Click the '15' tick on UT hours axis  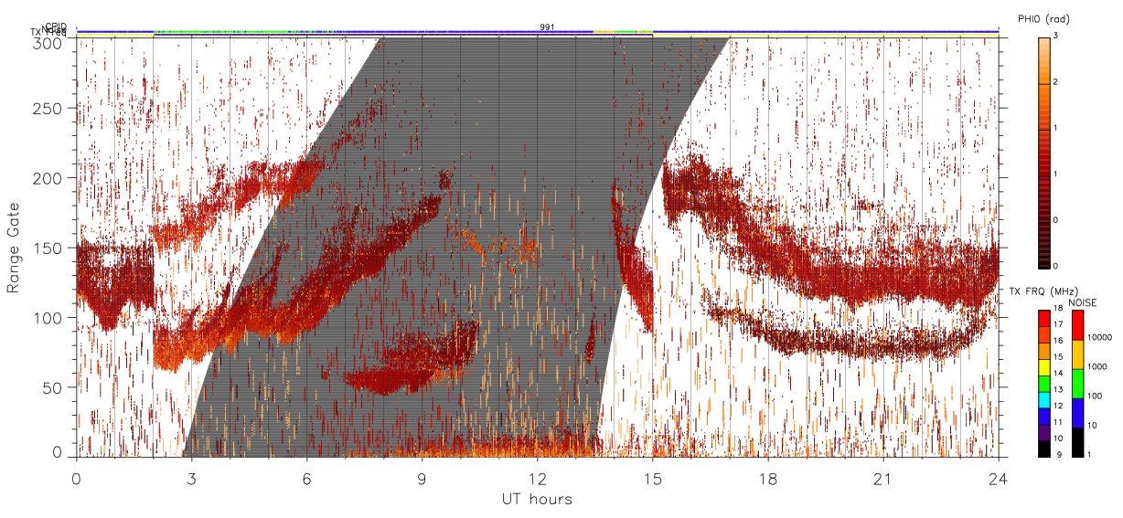tap(653, 479)
